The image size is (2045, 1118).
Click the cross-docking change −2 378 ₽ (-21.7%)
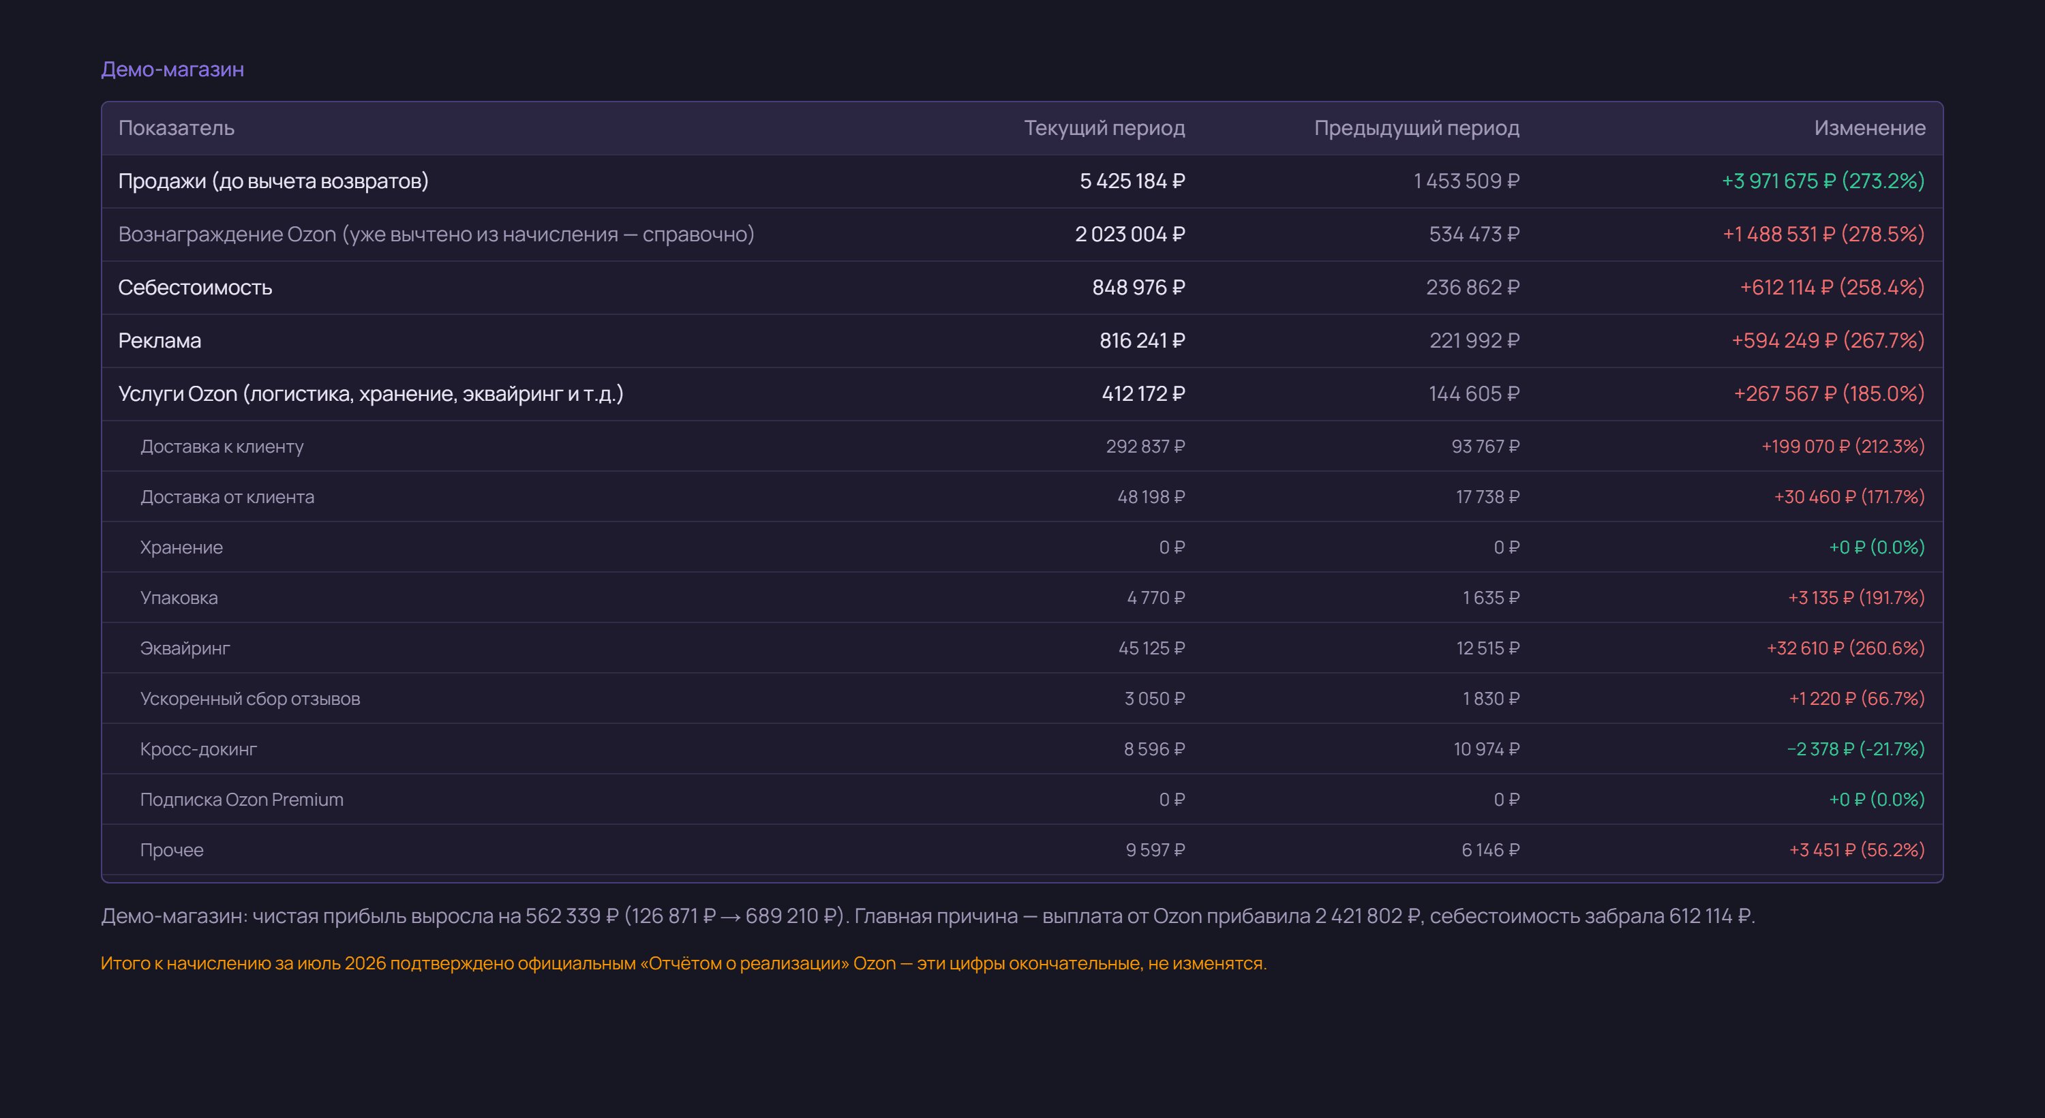[1855, 749]
